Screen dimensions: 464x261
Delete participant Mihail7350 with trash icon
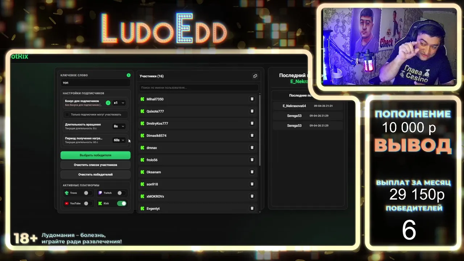(252, 99)
